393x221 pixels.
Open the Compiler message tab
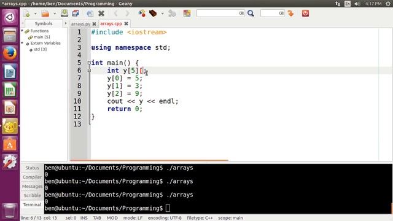(32, 177)
